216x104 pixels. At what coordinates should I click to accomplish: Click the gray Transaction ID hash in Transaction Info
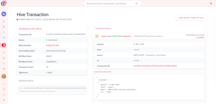[66, 34]
